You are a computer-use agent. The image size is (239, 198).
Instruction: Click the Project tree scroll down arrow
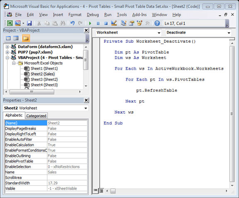click(86, 86)
